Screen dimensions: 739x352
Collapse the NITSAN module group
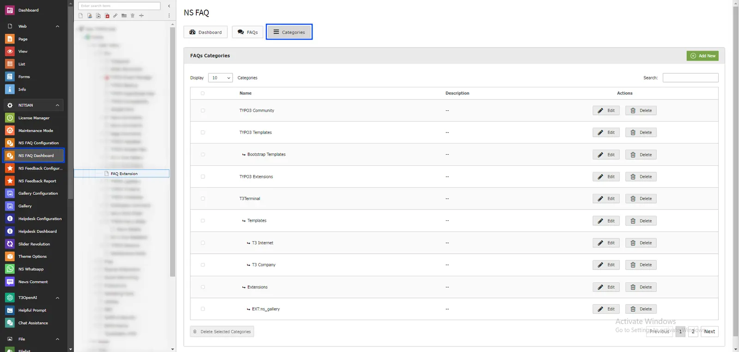(57, 105)
